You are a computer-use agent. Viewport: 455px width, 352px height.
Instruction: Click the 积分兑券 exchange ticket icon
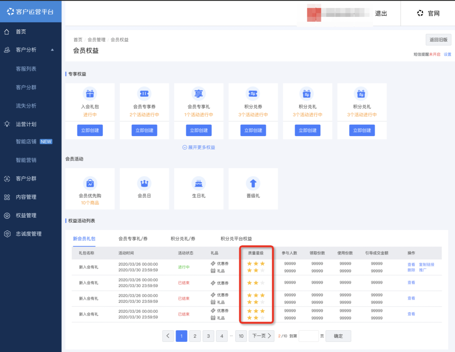(x=253, y=94)
